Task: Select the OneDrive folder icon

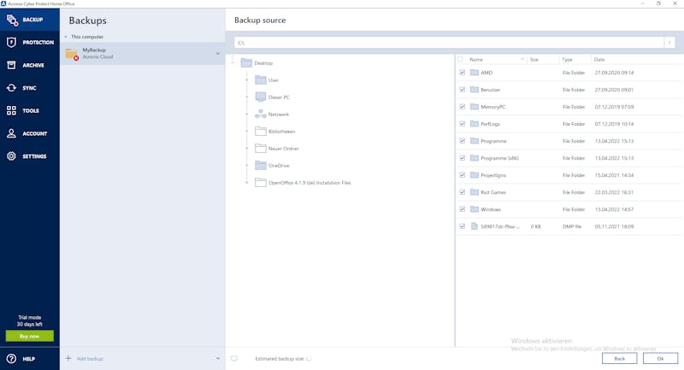Action: pyautogui.click(x=261, y=165)
